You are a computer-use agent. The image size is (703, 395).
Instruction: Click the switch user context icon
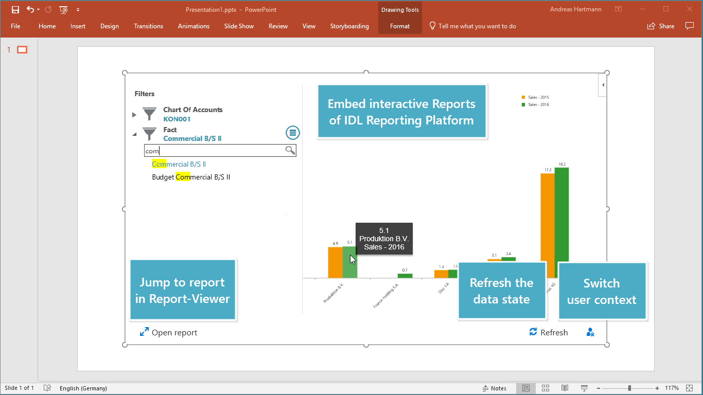coord(590,332)
